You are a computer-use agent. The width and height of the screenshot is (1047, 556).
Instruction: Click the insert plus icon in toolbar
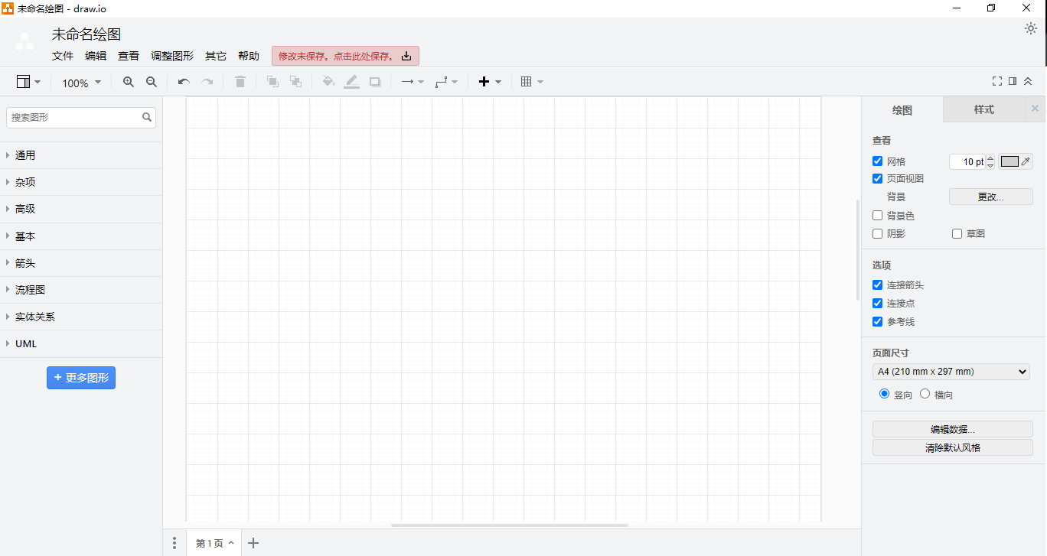[x=484, y=82]
